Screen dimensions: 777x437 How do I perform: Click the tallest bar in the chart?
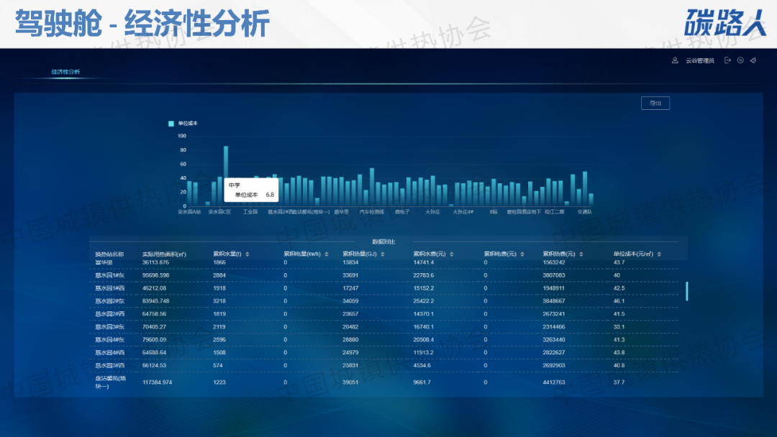click(225, 176)
